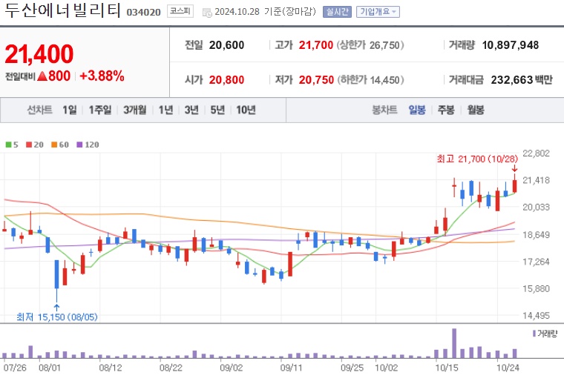Image resolution: width=564 pixels, height=378 pixels.
Task: Select the 1주일 line chart tab
Action: coord(100,110)
